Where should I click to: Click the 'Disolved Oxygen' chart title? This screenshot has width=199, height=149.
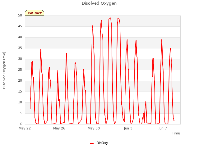(99, 3)
